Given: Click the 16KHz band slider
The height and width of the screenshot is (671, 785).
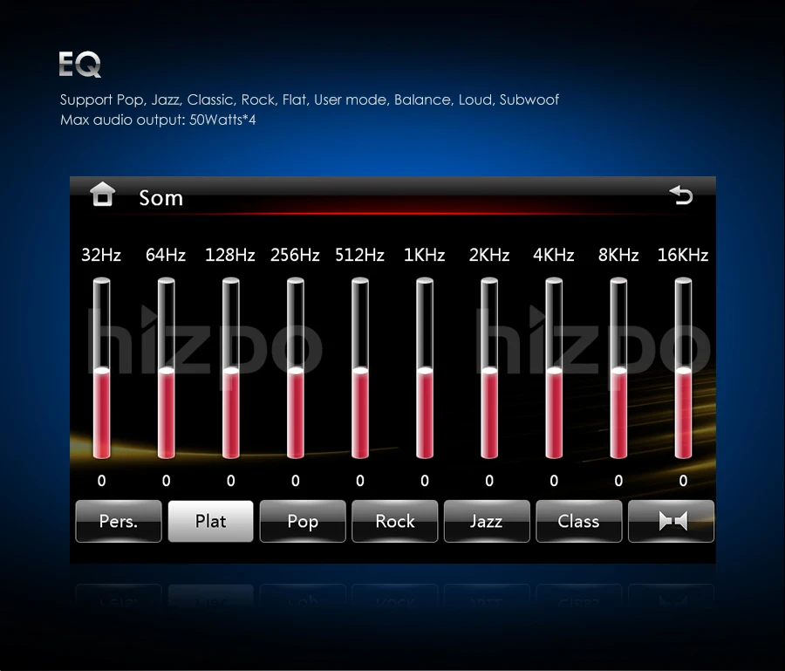Looking at the screenshot, I should tap(683, 368).
